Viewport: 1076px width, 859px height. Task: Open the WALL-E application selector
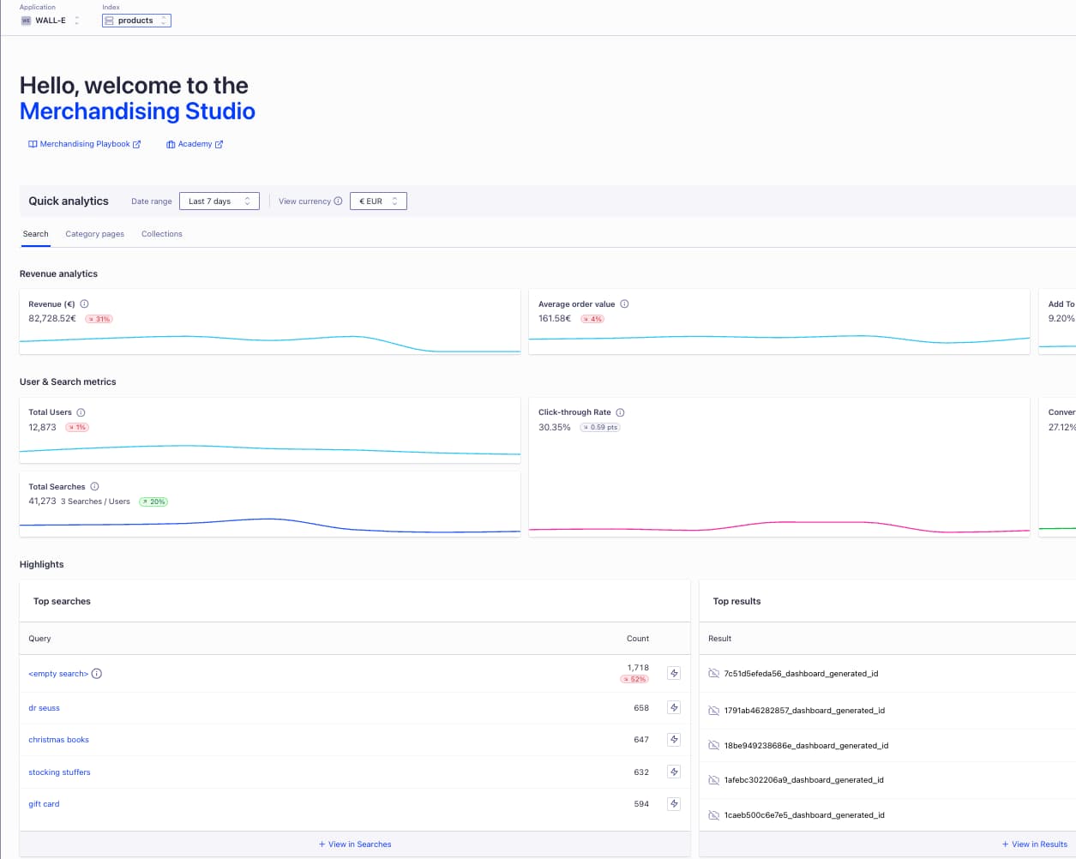tap(51, 21)
